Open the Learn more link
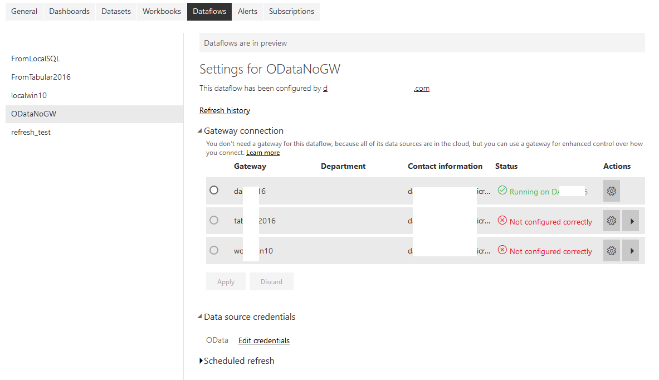Viewport: 659px width, 380px height. (x=263, y=153)
